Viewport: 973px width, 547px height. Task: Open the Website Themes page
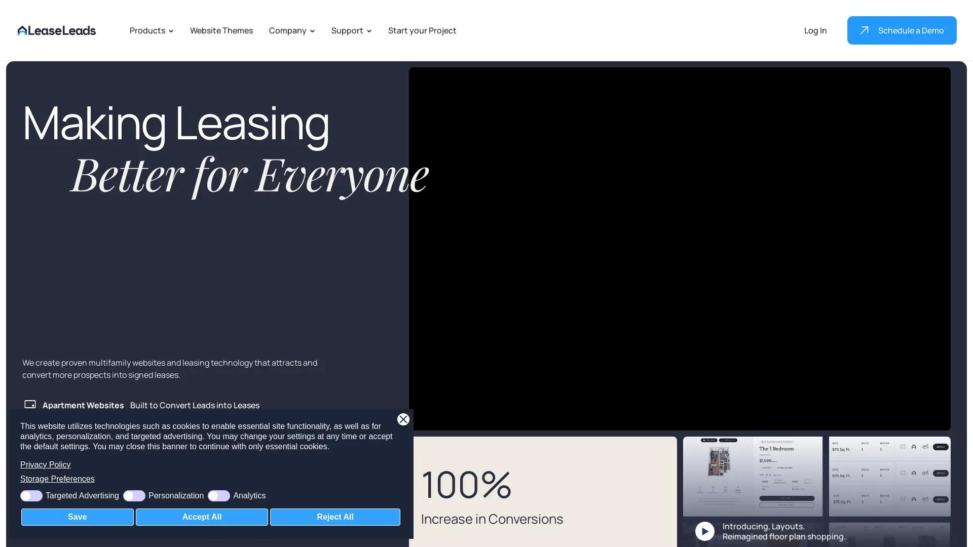(221, 30)
